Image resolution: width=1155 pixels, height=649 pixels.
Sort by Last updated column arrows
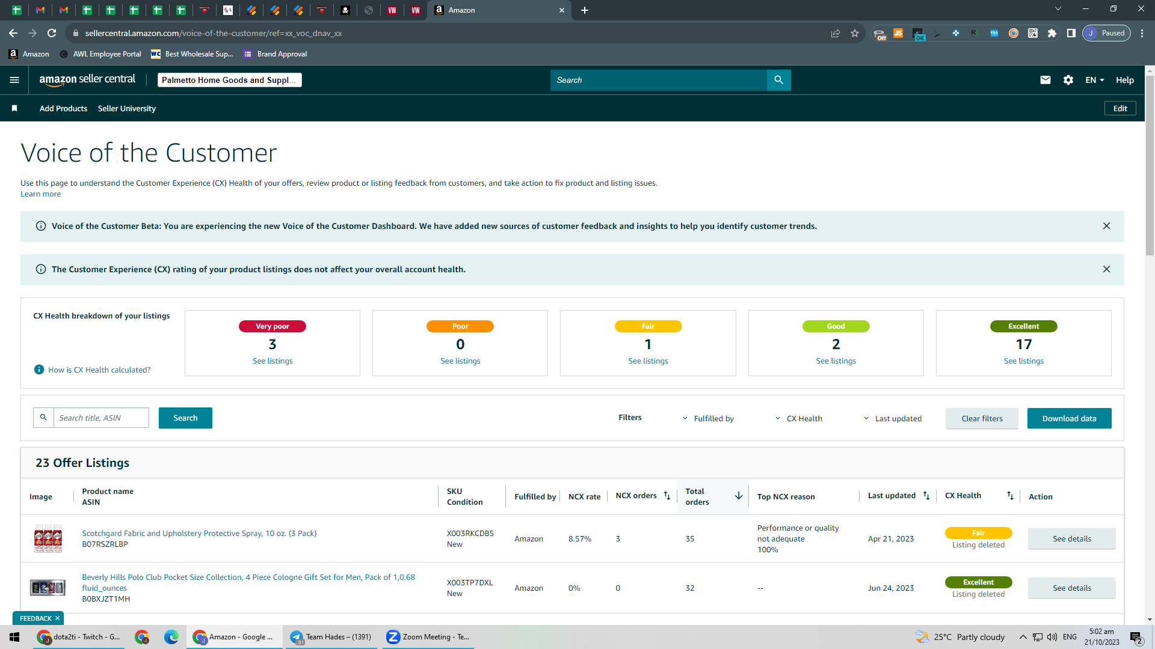(926, 496)
